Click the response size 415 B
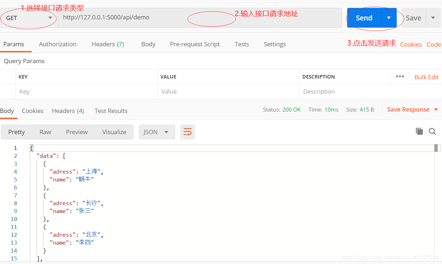This screenshot has height=264, width=442. [367, 109]
